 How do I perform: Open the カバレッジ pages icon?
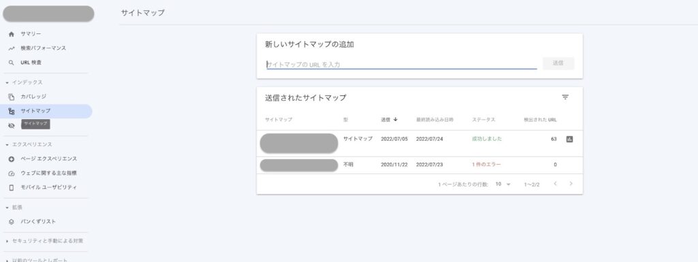click(12, 97)
